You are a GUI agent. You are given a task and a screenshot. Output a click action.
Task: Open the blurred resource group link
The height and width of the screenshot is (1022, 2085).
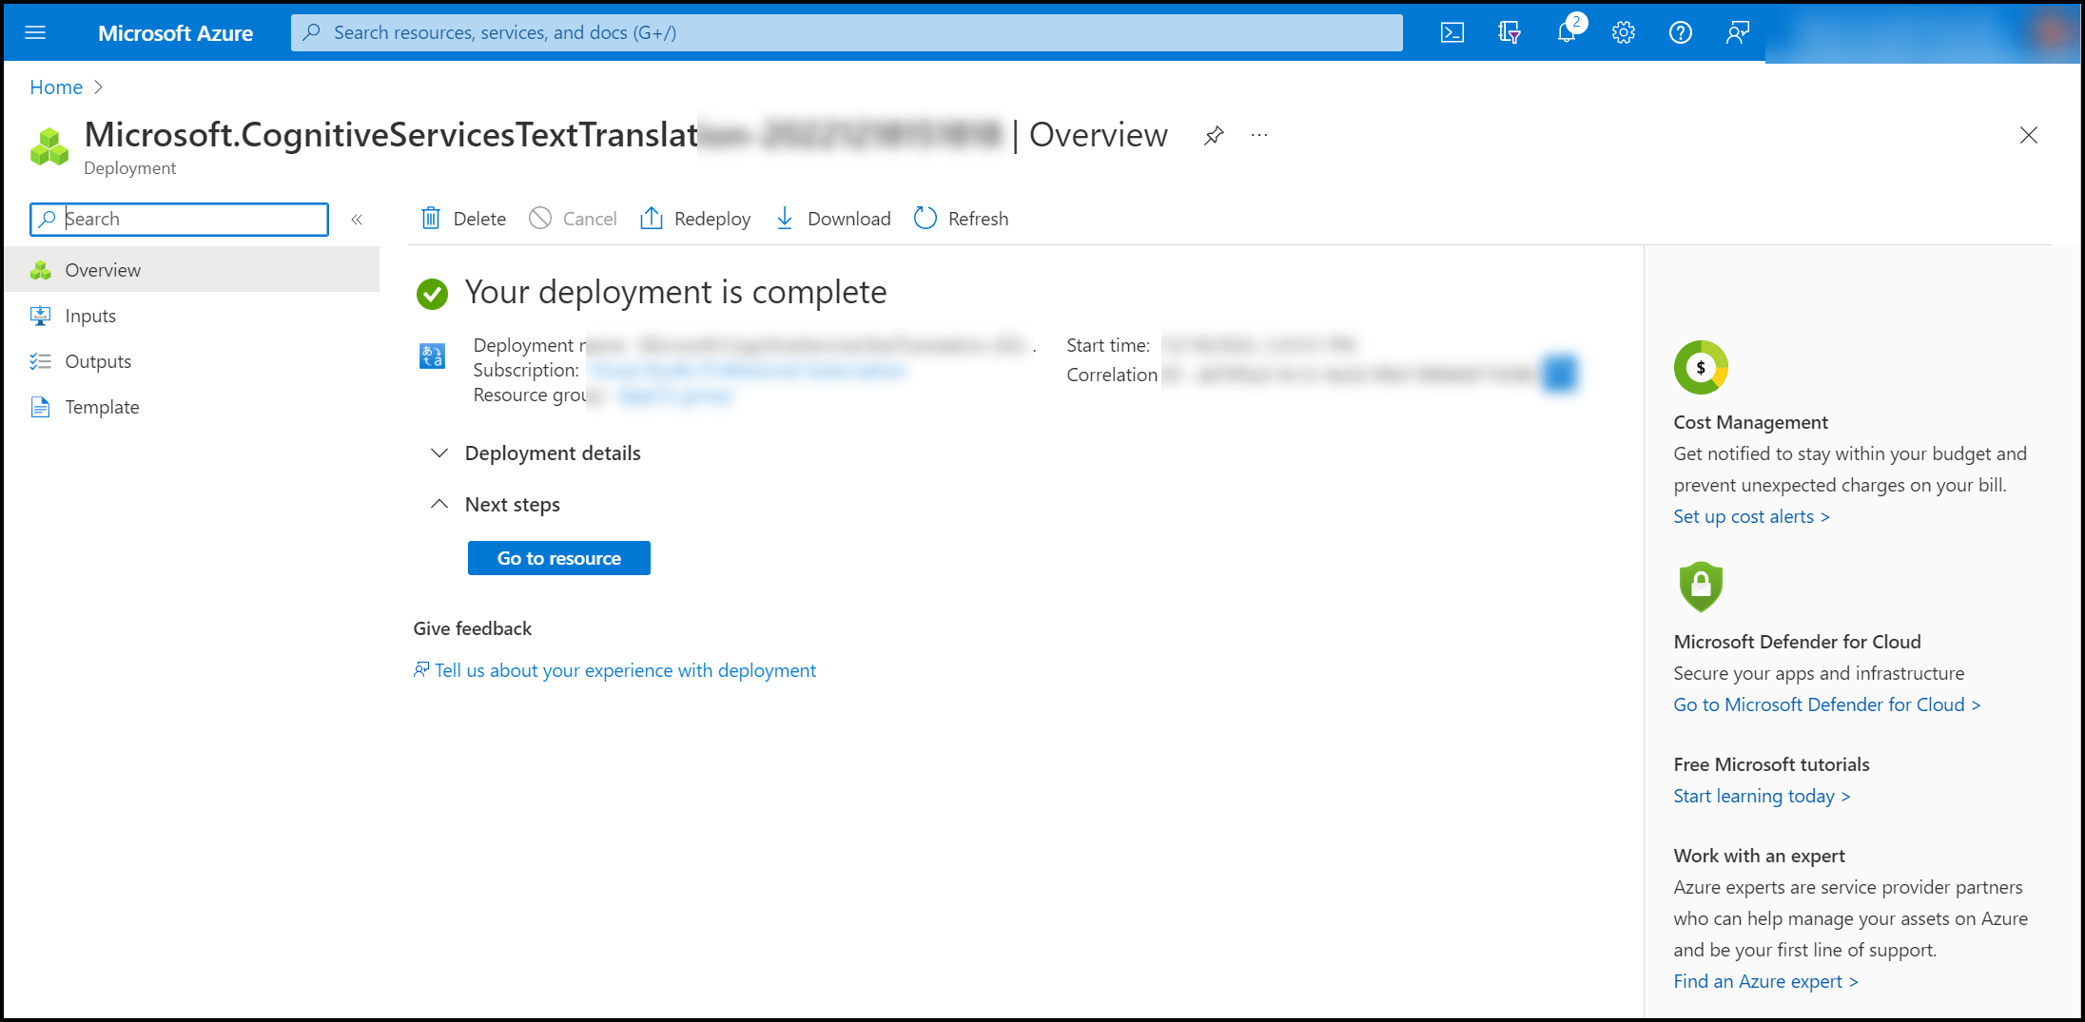(675, 395)
